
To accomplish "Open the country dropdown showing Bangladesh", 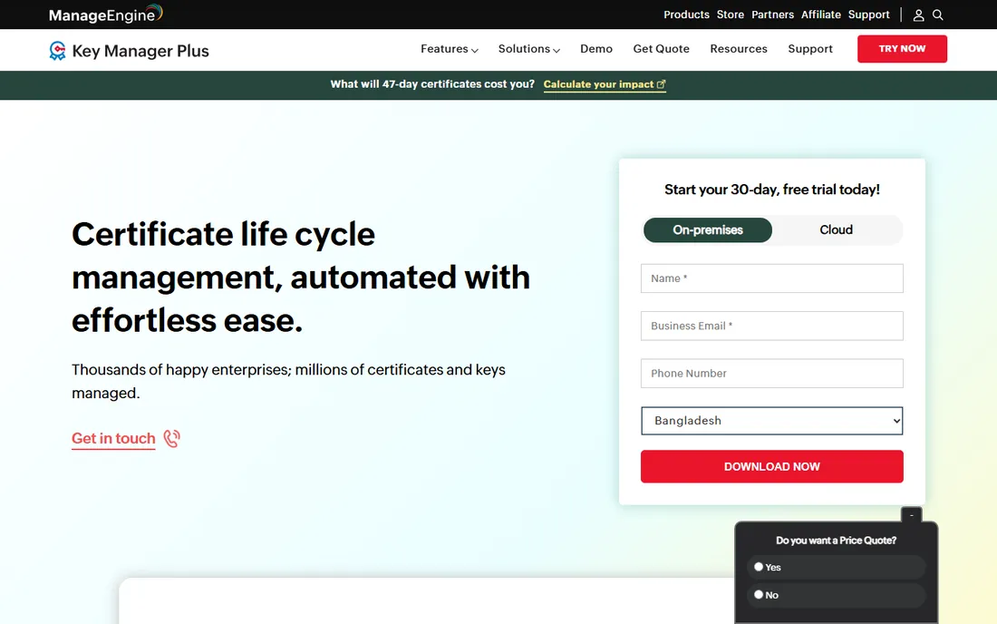I will (772, 421).
